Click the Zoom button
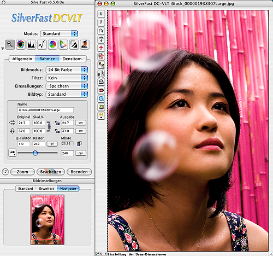The height and width of the screenshot is (256, 273). [x=22, y=172]
